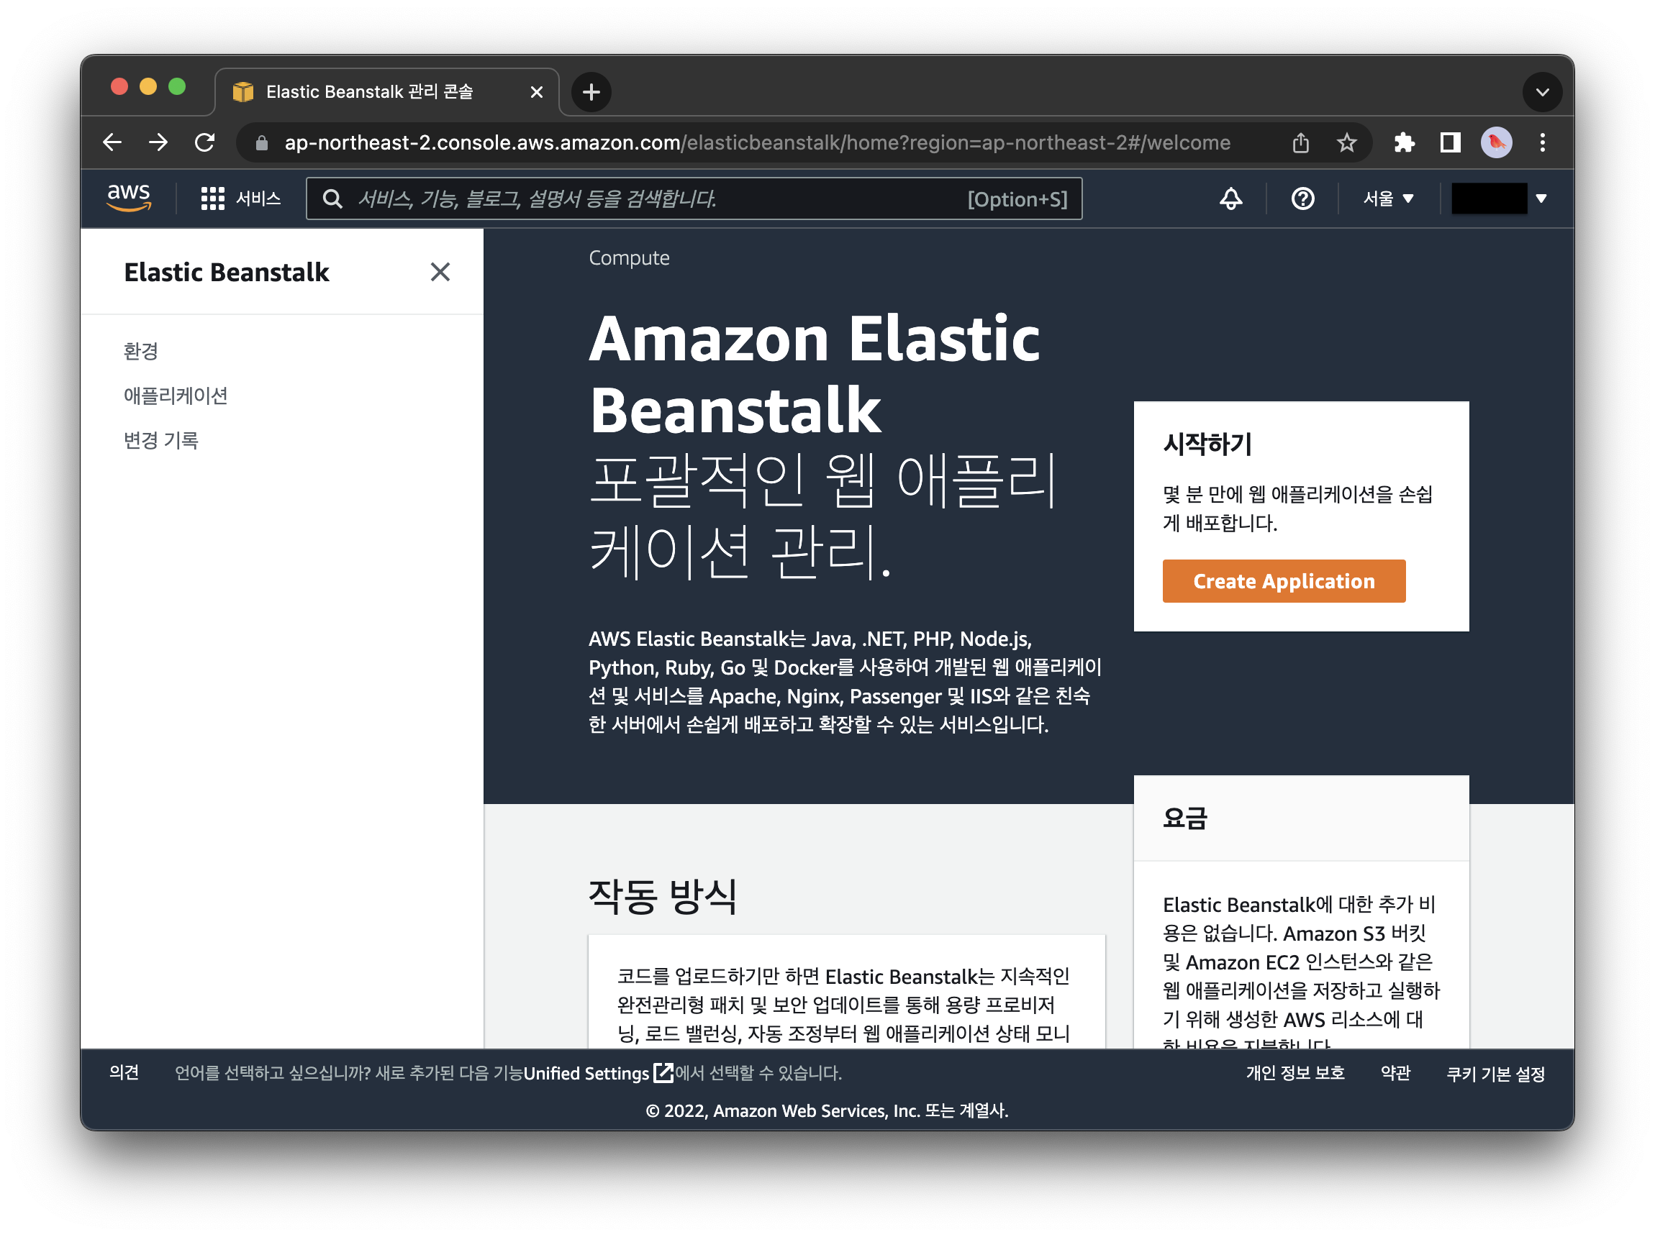The width and height of the screenshot is (1655, 1237).
Task: Open the help question mark icon
Action: point(1302,198)
